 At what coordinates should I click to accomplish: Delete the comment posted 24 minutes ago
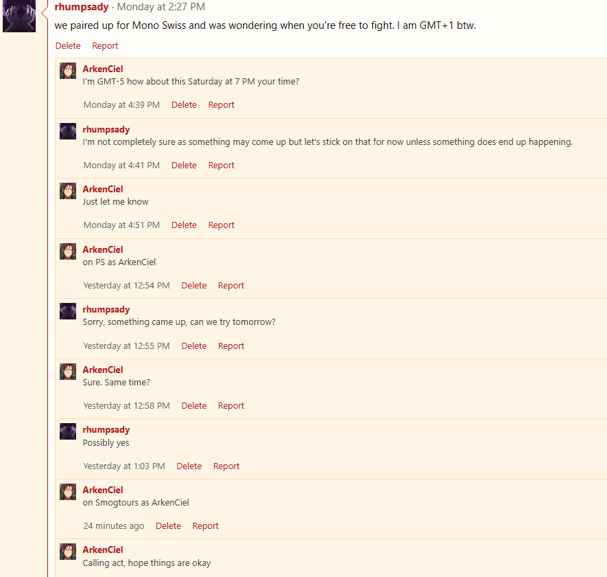point(168,525)
